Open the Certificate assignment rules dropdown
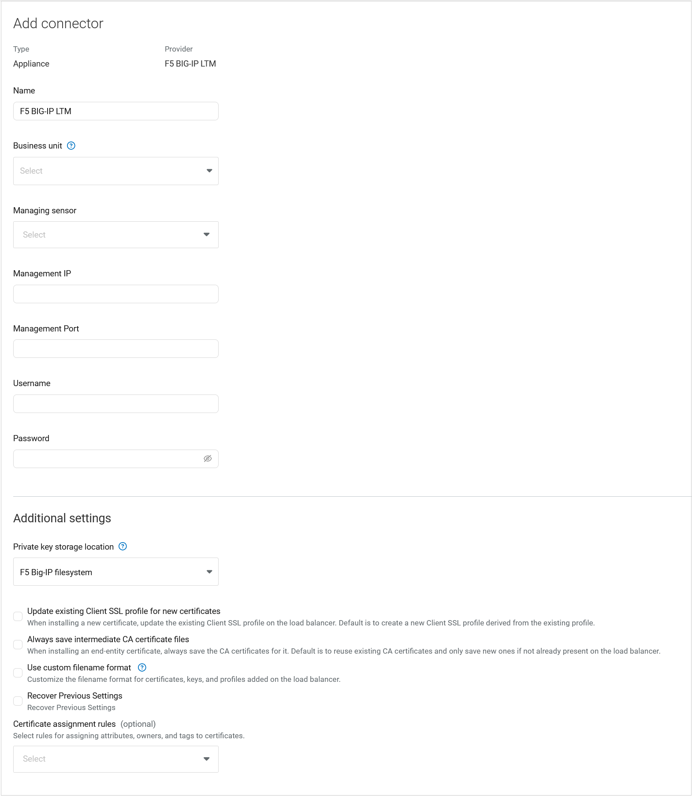This screenshot has height=796, width=692. click(115, 759)
